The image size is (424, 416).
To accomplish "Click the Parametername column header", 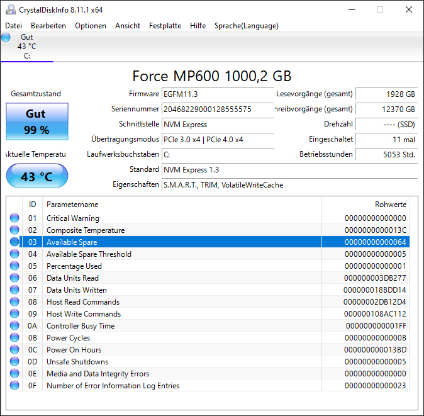I will [182, 205].
